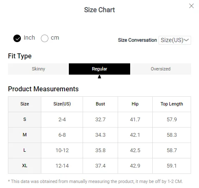Viewport: 199px width, 188px height.
Task: Select the XL size row label
Action: point(25,165)
